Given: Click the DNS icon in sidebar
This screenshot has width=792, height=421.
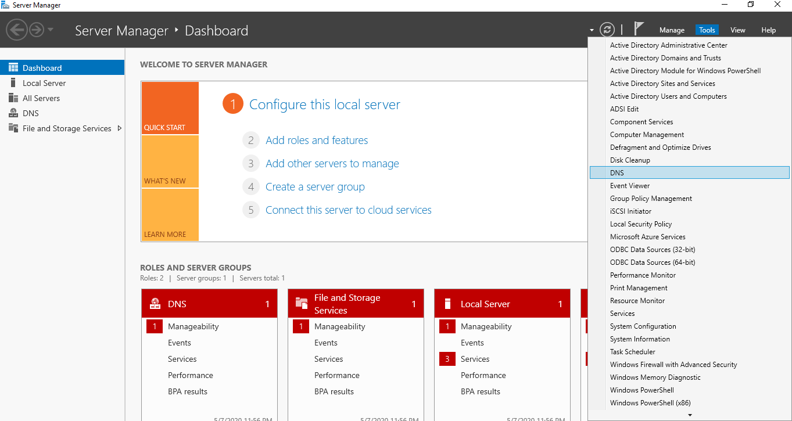Looking at the screenshot, I should [x=13, y=113].
